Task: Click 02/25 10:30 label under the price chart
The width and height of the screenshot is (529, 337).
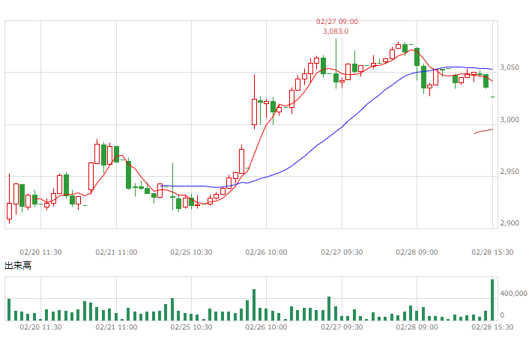Action: coord(191,252)
